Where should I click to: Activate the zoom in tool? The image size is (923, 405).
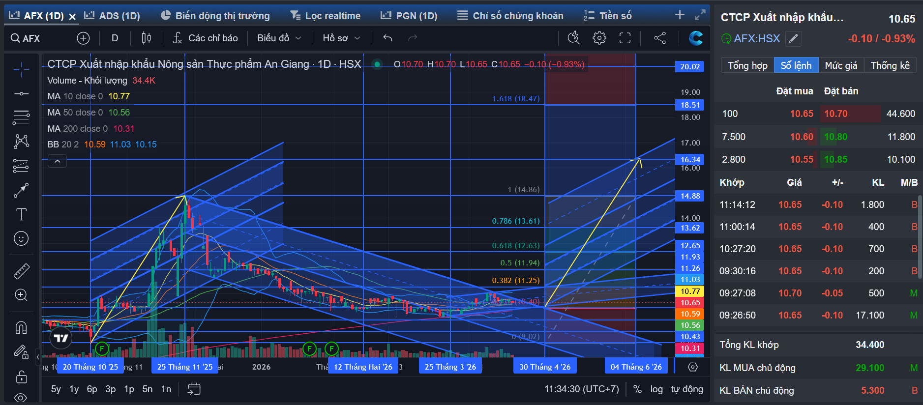pos(21,295)
